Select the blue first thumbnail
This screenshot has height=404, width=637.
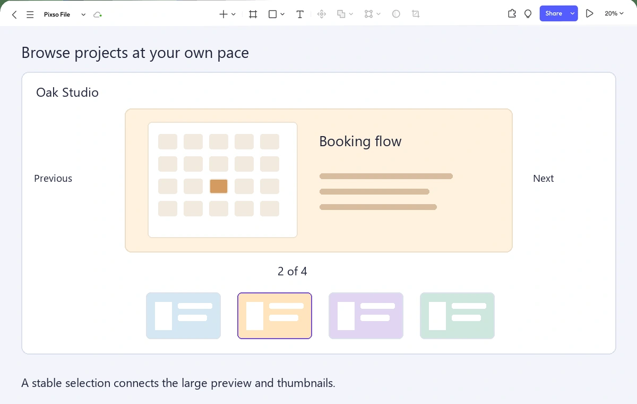[x=183, y=316]
